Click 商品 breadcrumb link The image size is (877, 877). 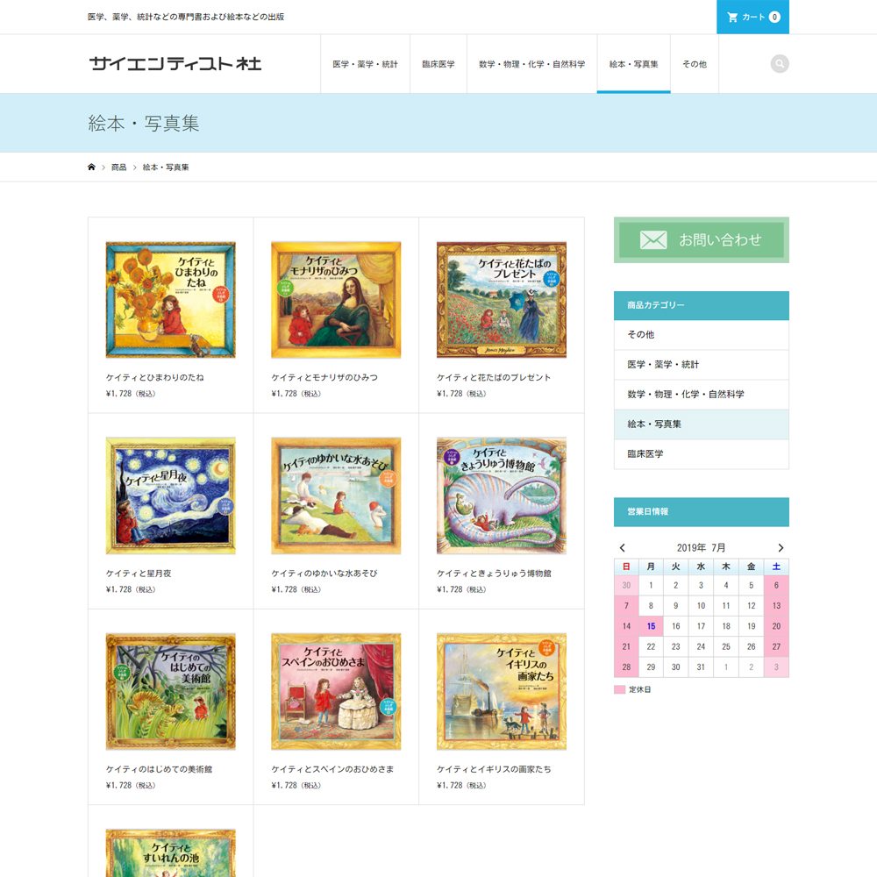pos(118,167)
